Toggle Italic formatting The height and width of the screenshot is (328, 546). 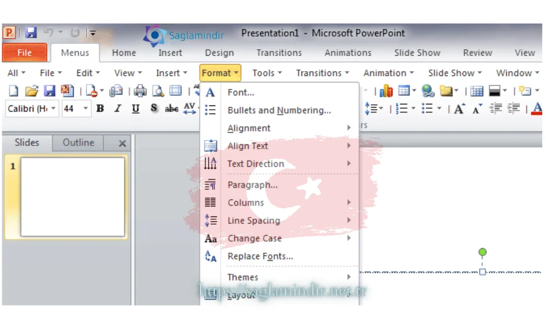[x=118, y=109]
